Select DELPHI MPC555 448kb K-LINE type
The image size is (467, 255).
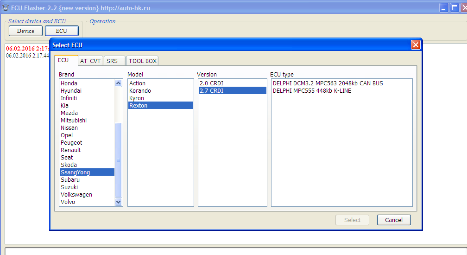pos(341,90)
